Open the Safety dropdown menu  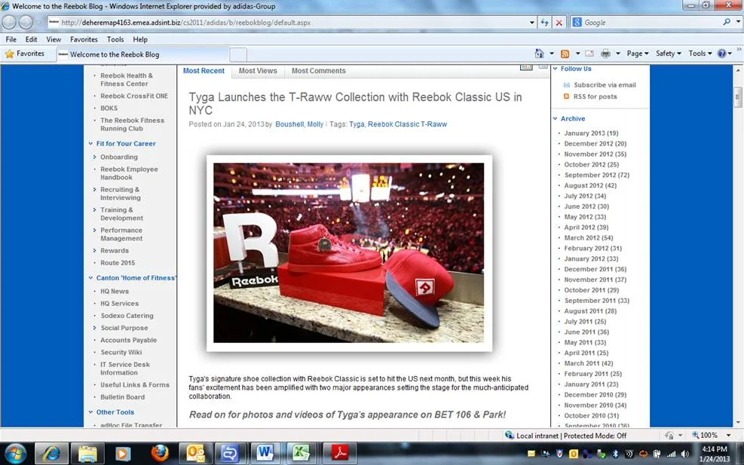(x=668, y=54)
